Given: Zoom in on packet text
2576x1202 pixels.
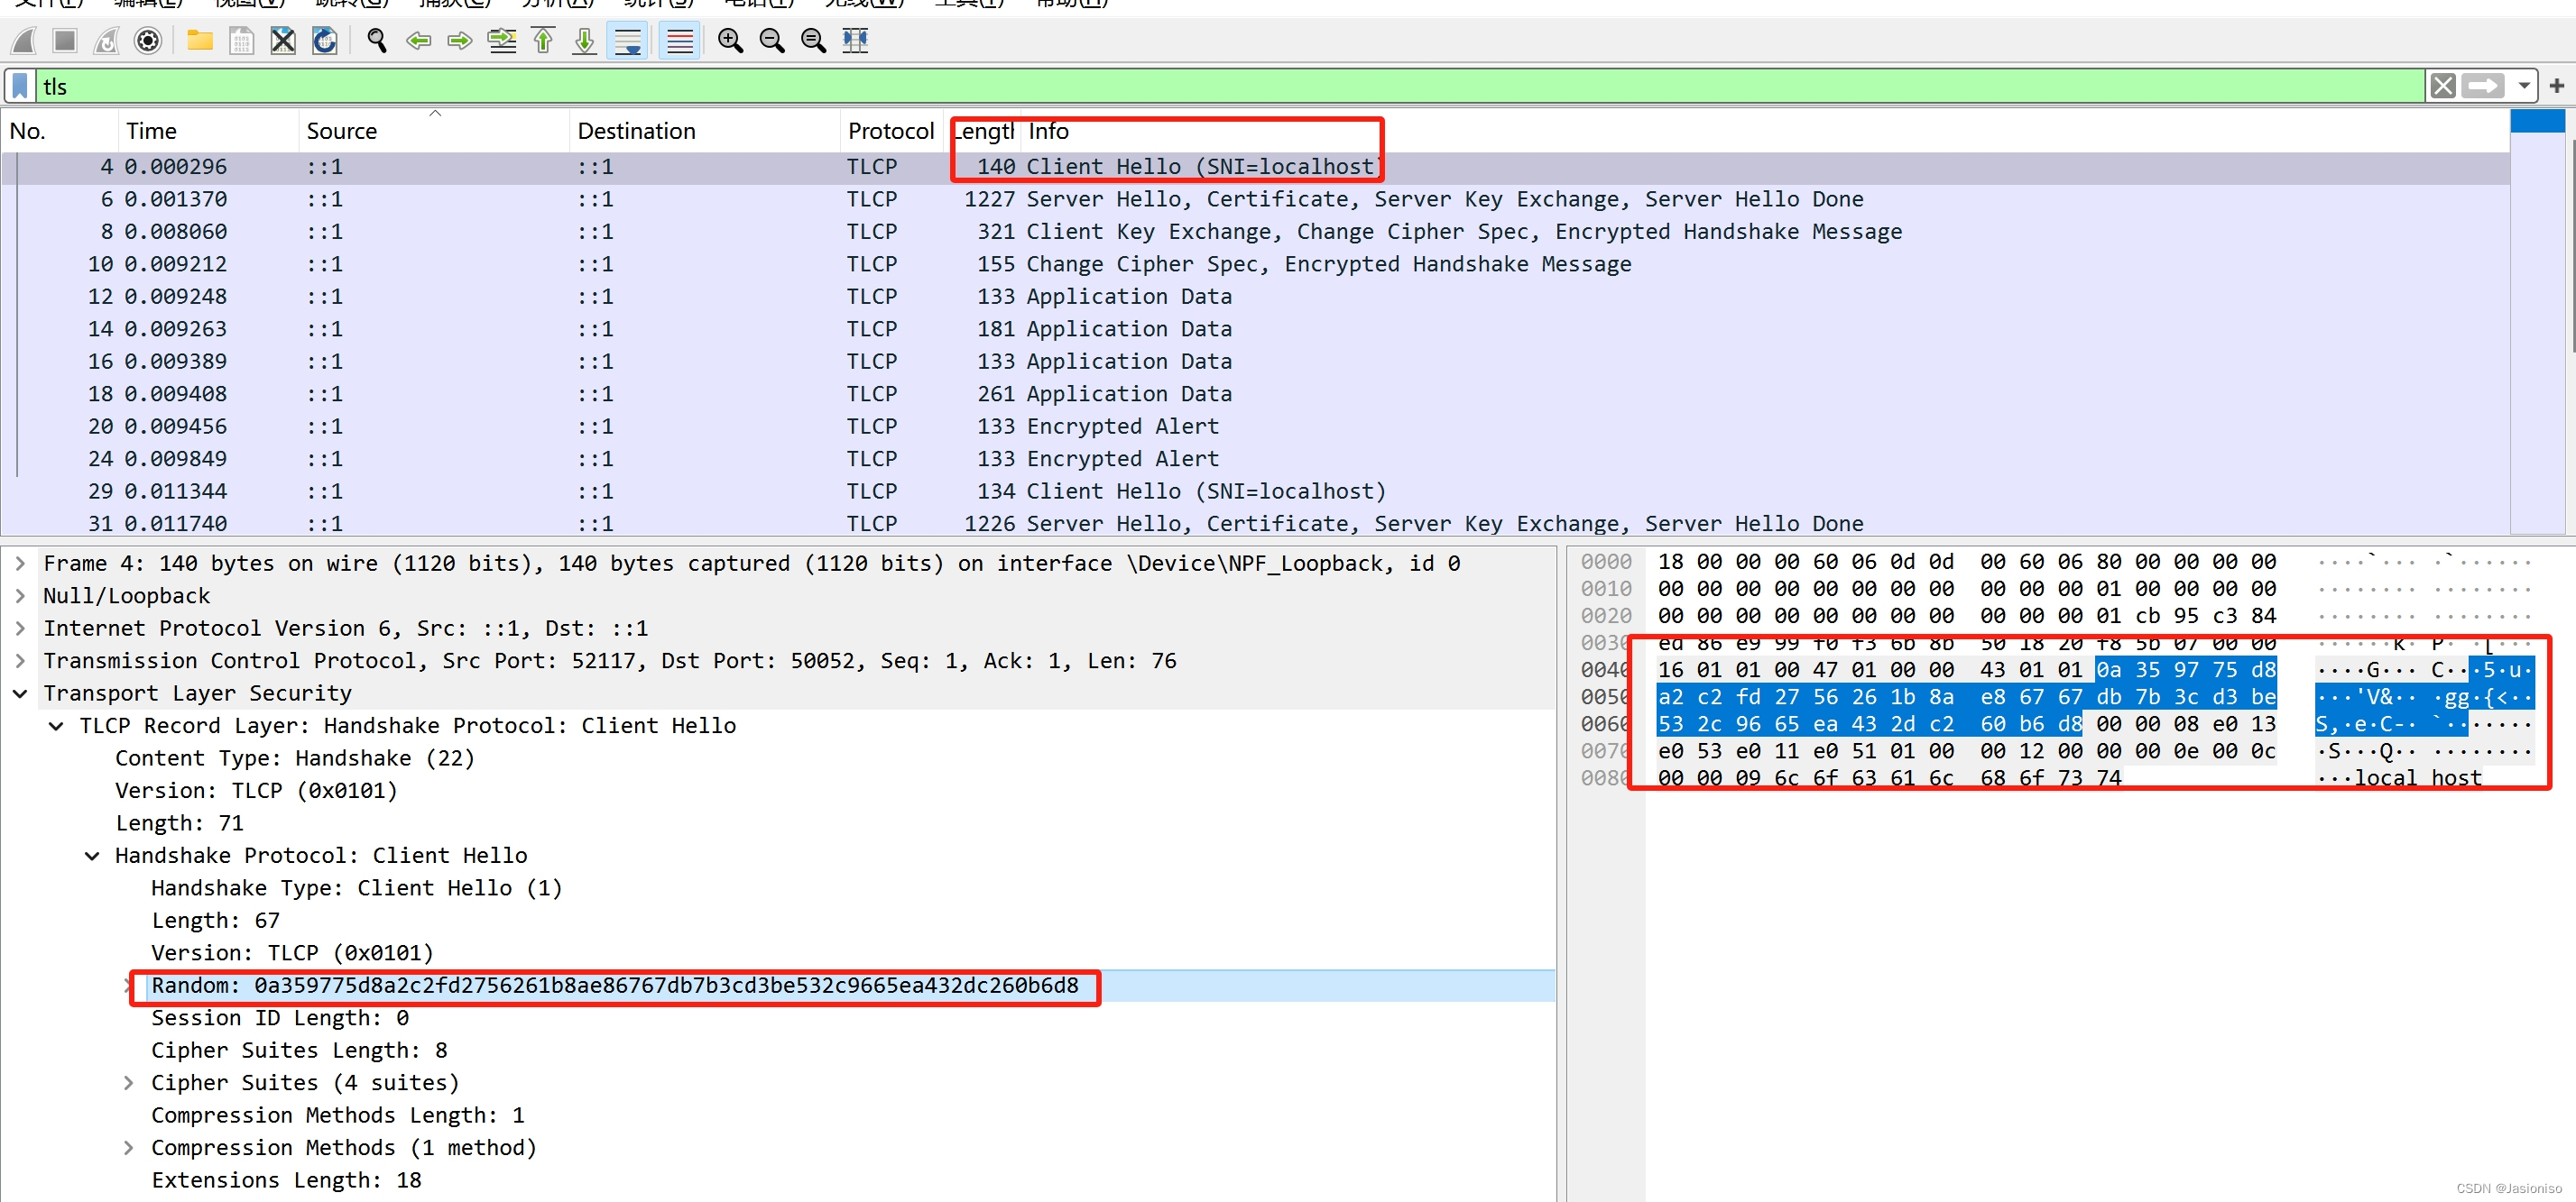Looking at the screenshot, I should click(x=730, y=41).
